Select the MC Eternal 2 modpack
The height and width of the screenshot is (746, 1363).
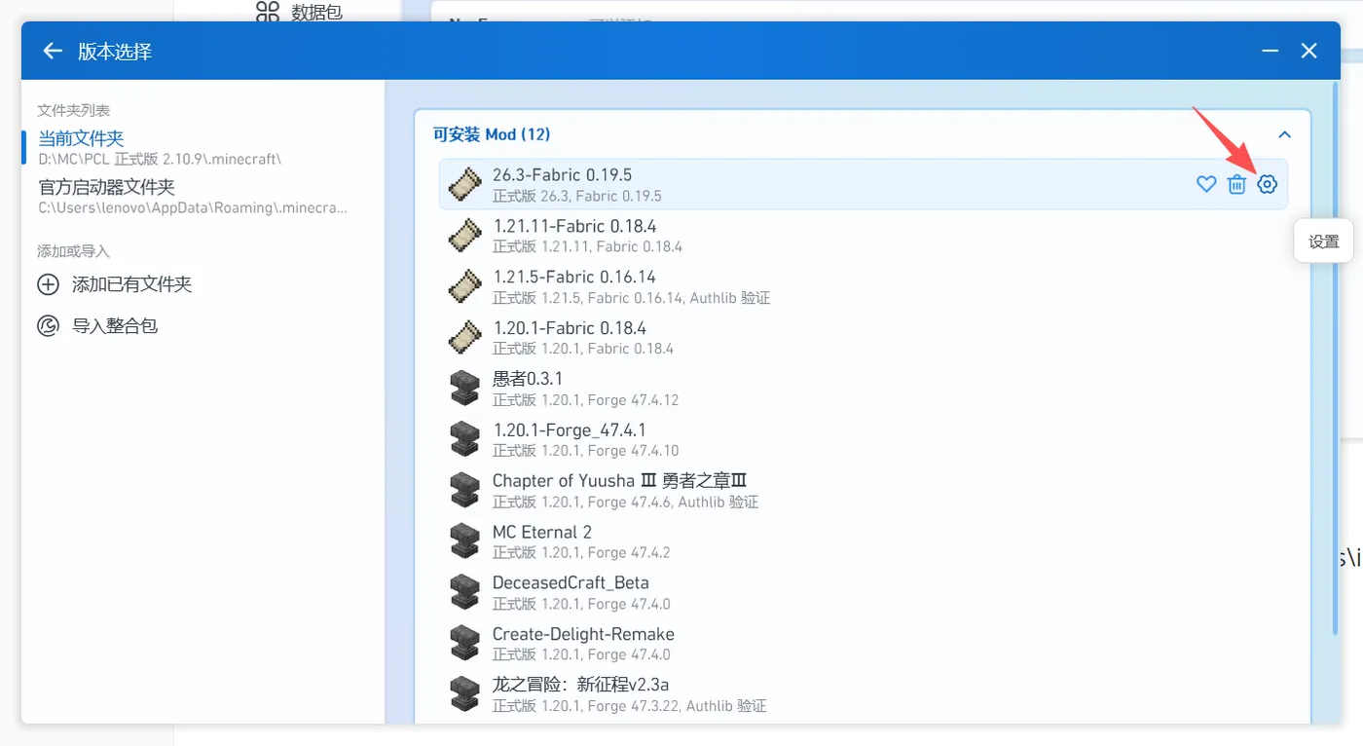pyautogui.click(x=863, y=541)
